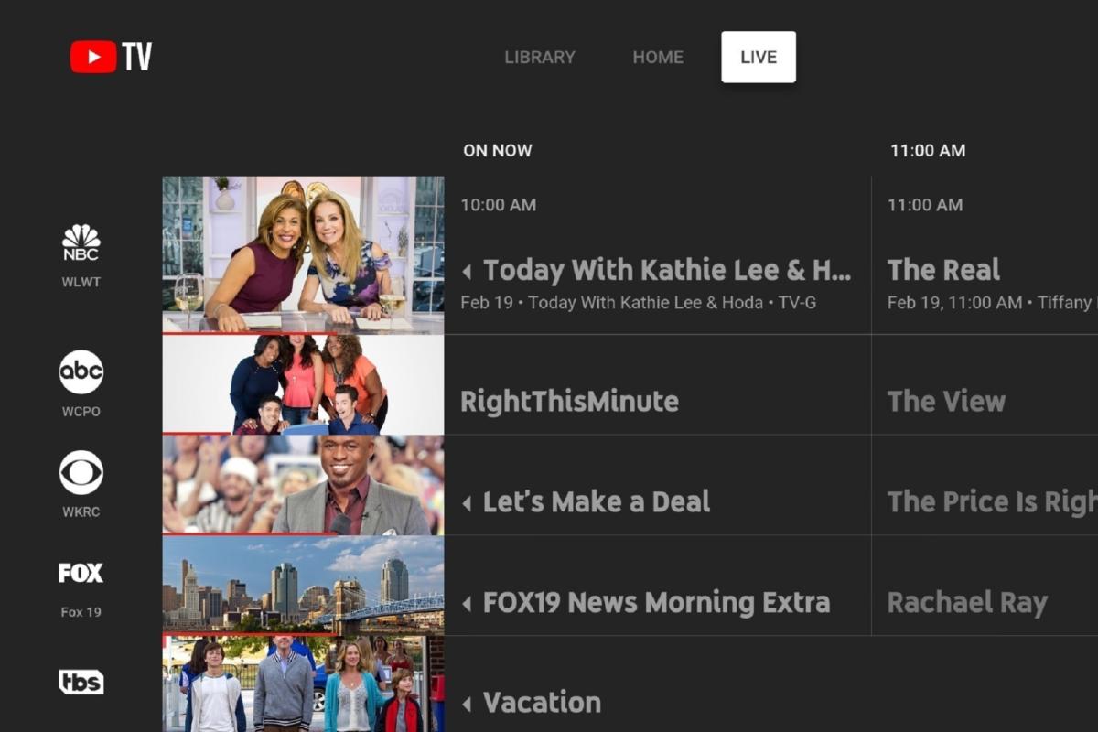Viewport: 1098px width, 732px height.
Task: Select the Live tab
Action: [x=759, y=57]
